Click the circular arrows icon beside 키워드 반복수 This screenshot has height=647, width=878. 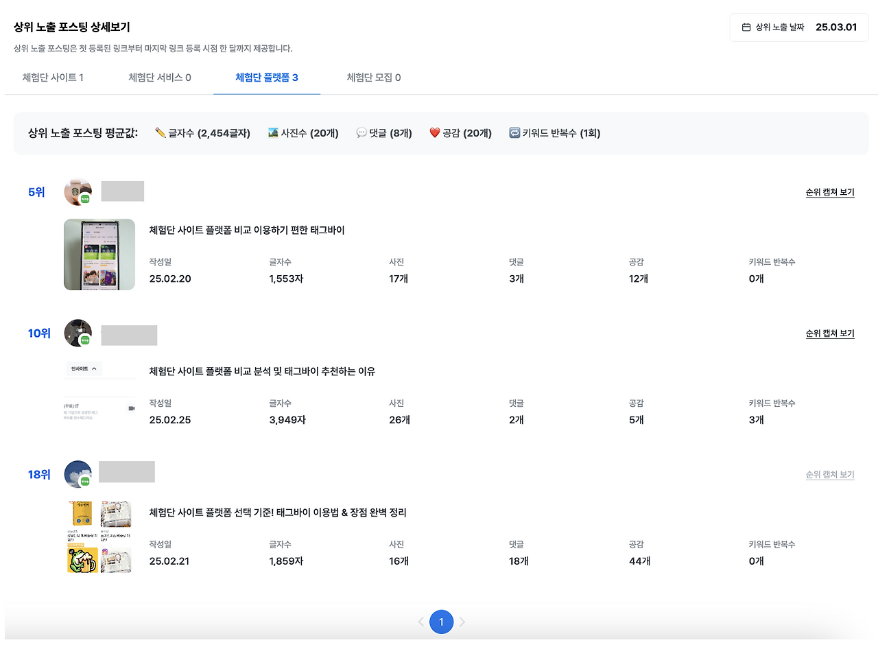[x=514, y=132]
